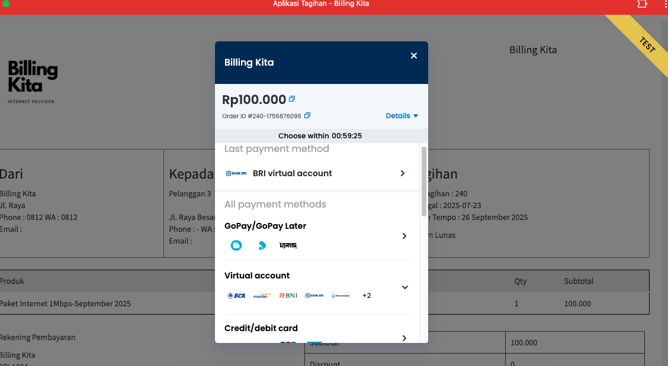The width and height of the screenshot is (668, 366).
Task: Open the three-dot menu in title bar
Action: pos(664,4)
